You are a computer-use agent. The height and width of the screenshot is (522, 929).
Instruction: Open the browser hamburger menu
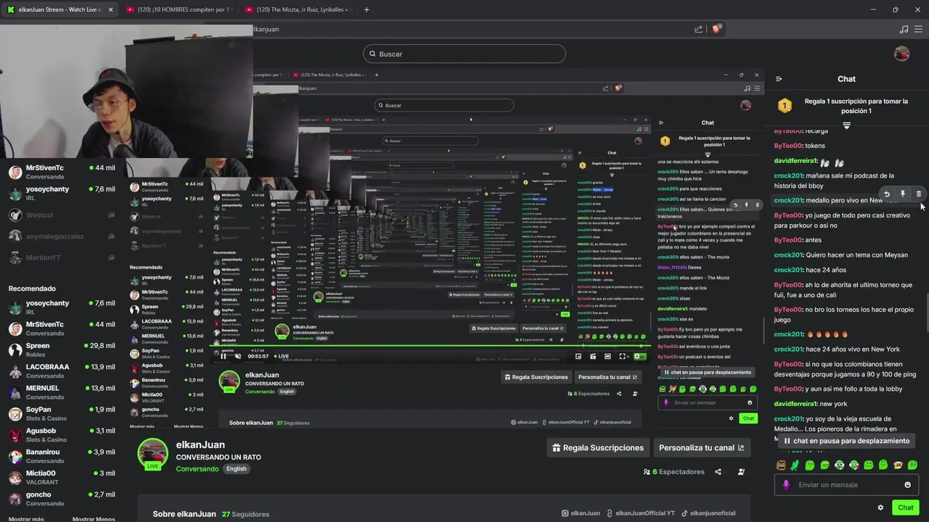(920, 29)
